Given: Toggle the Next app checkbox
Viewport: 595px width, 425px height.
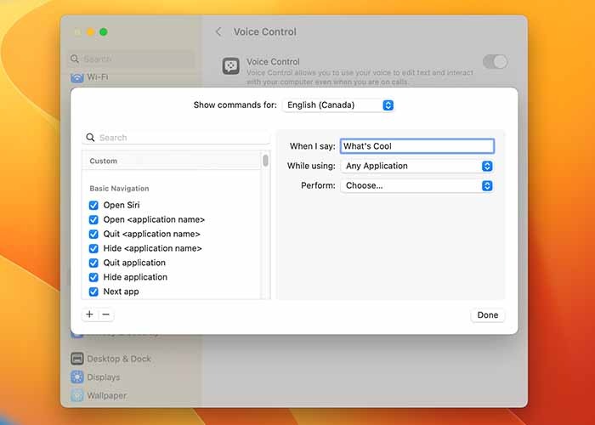Looking at the screenshot, I should click(x=93, y=292).
